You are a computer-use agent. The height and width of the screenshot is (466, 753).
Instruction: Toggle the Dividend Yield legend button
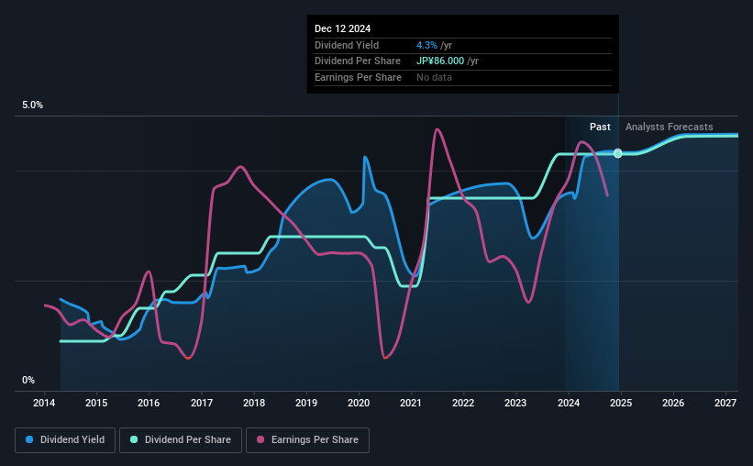[x=65, y=440]
